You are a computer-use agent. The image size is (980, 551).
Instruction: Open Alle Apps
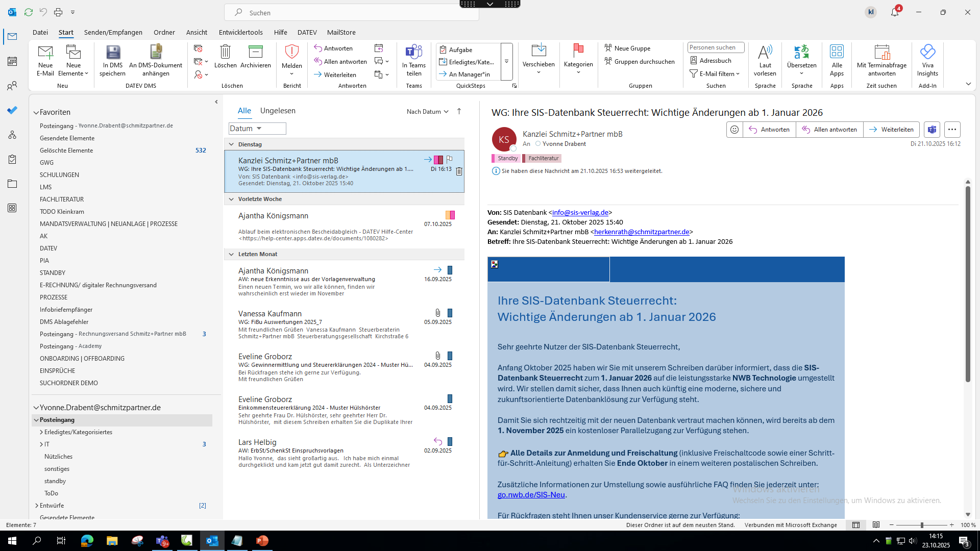[x=837, y=61]
